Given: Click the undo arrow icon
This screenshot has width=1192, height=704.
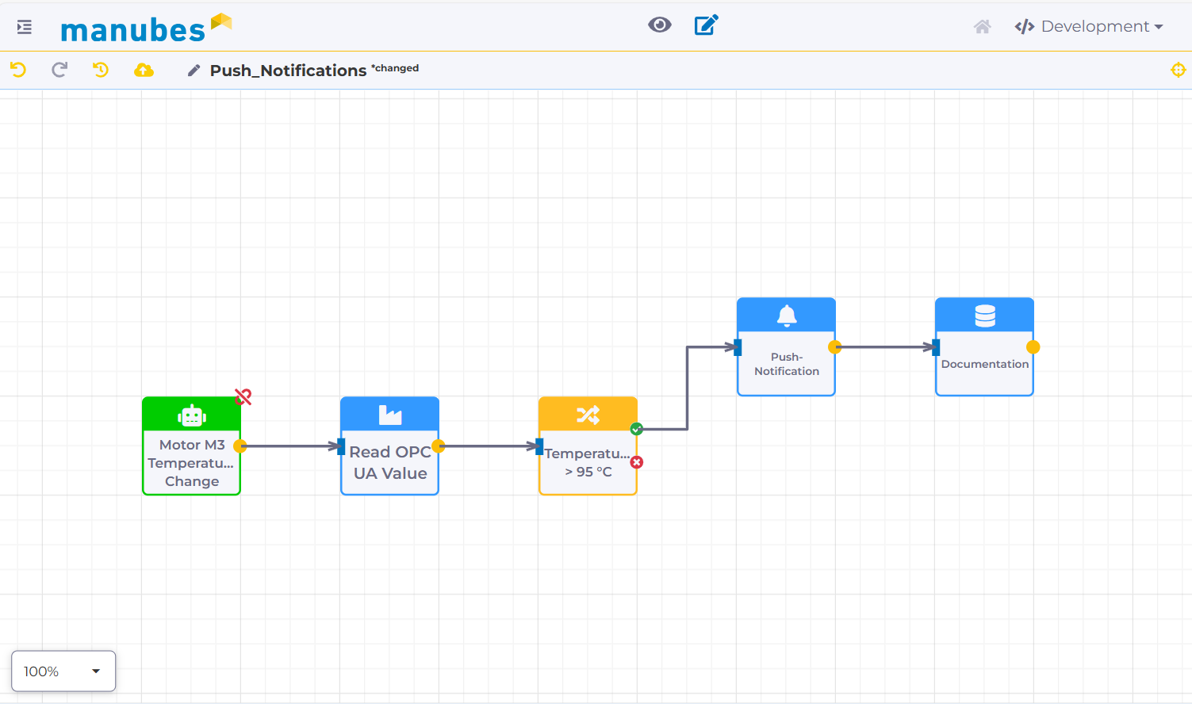Looking at the screenshot, I should point(18,70).
